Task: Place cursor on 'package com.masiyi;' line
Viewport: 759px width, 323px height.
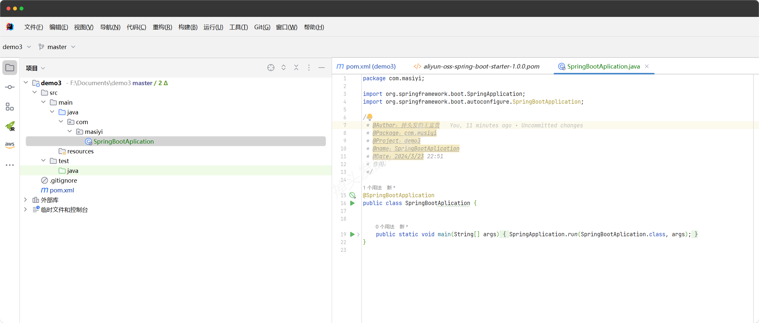Action: click(x=394, y=78)
